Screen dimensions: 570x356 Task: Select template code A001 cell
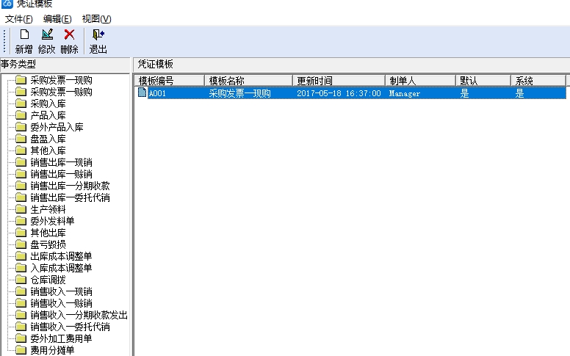157,93
